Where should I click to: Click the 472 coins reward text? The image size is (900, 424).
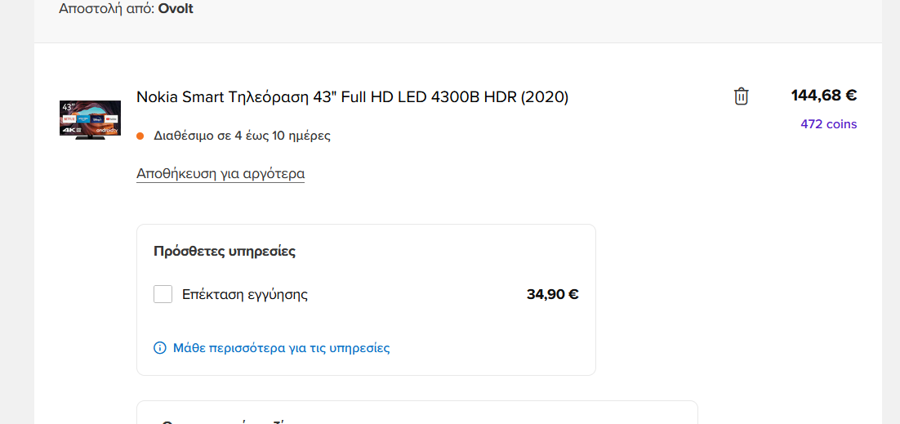click(828, 124)
